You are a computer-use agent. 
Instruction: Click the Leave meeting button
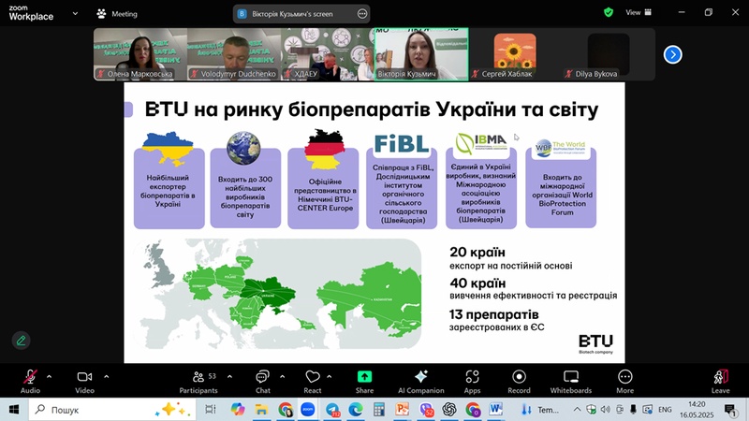[x=720, y=380]
